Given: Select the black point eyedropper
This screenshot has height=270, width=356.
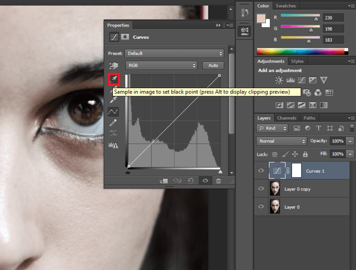Looking at the screenshot, I should pos(114,79).
